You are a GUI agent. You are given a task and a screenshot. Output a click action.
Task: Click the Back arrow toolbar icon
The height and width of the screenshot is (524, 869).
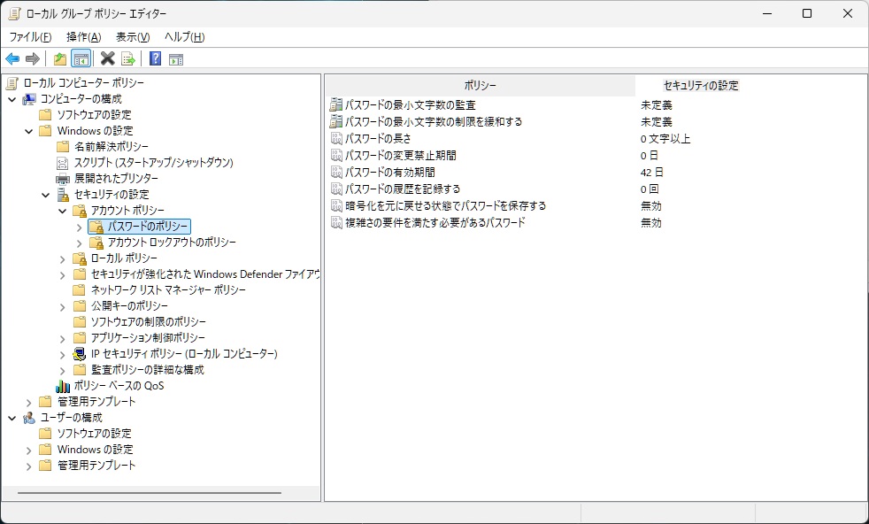pyautogui.click(x=12, y=59)
